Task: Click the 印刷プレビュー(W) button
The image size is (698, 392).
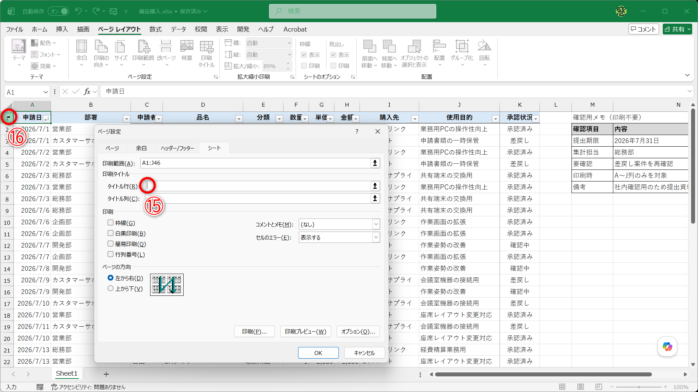Action: [305, 331]
